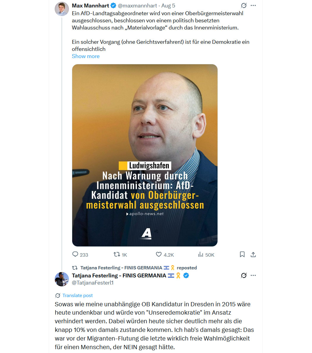Bookmark Max Mannhart's post
Image resolution: width=312 pixels, height=353 pixels.
pyautogui.click(x=242, y=254)
